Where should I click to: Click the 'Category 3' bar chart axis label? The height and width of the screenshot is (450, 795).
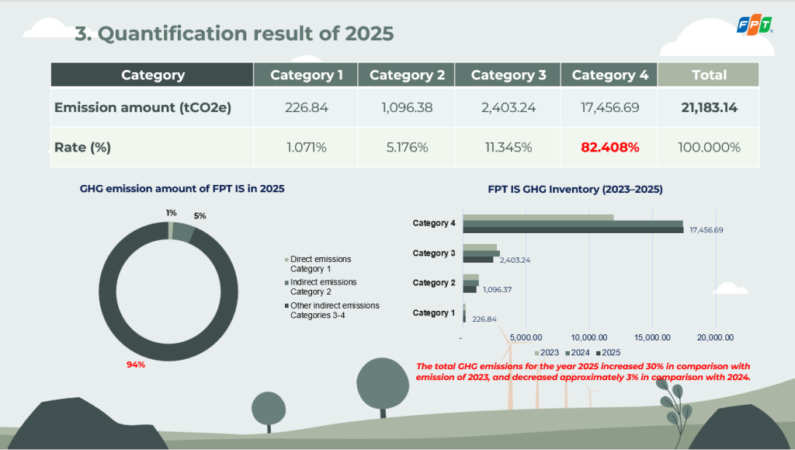pos(434,253)
